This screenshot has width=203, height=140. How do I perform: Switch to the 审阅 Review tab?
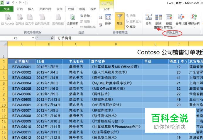82,9
